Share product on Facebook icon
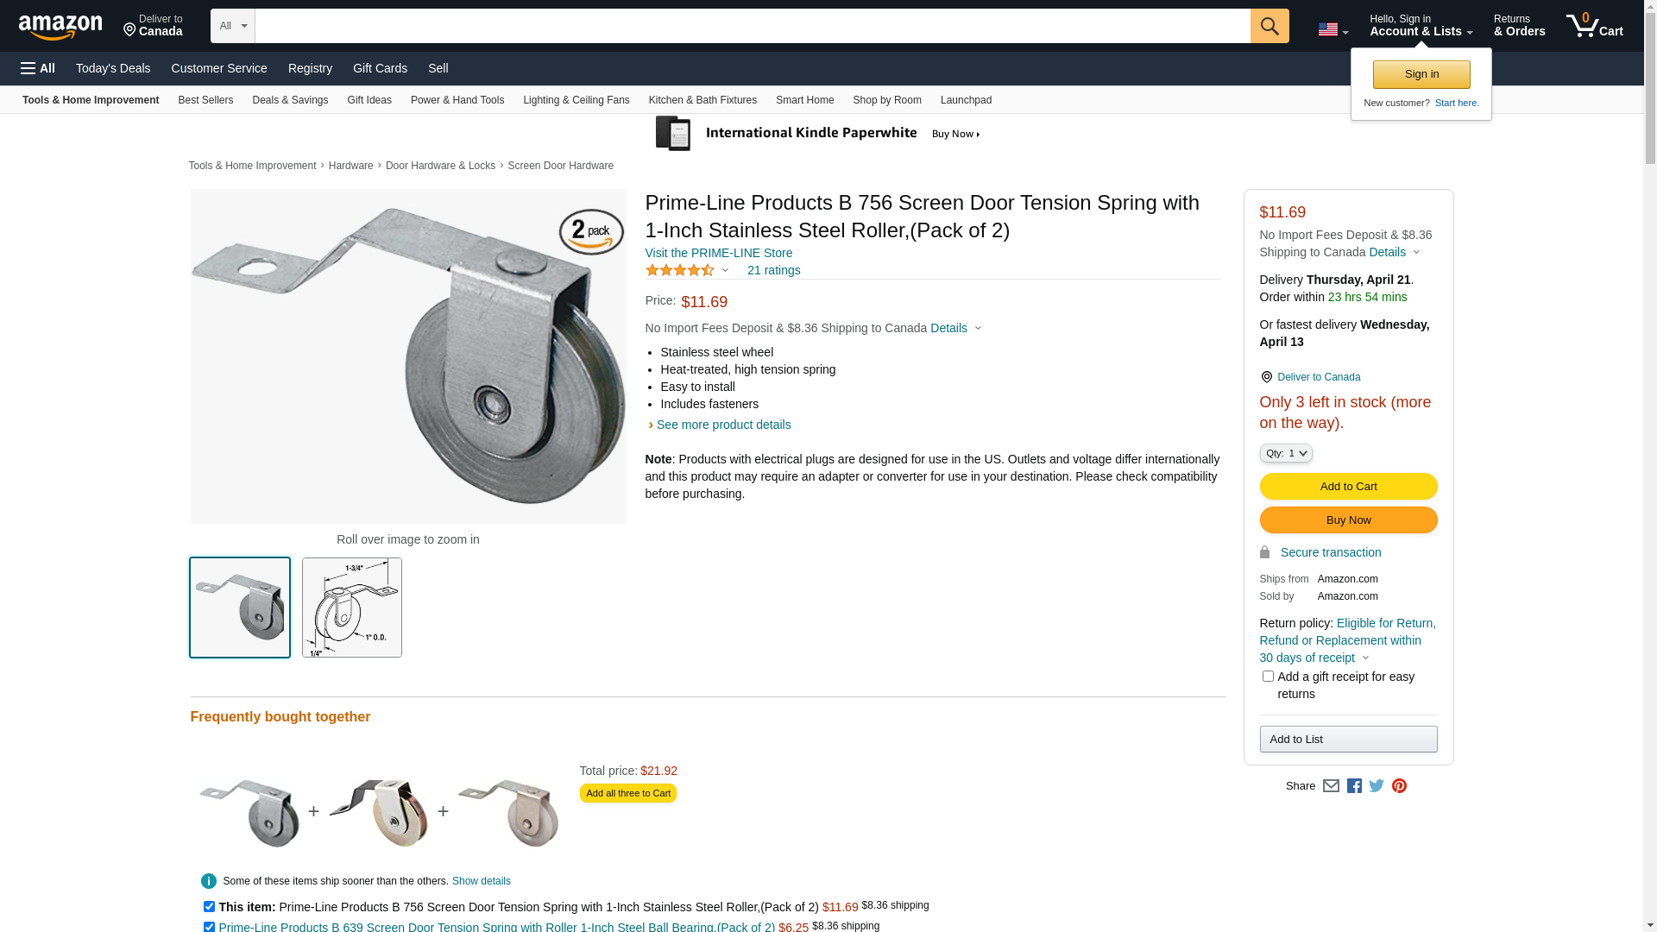The height and width of the screenshot is (932, 1657). pyautogui.click(x=1354, y=786)
